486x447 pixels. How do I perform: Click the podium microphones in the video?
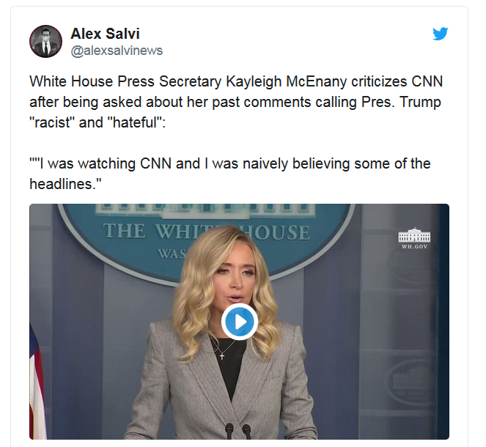238,431
